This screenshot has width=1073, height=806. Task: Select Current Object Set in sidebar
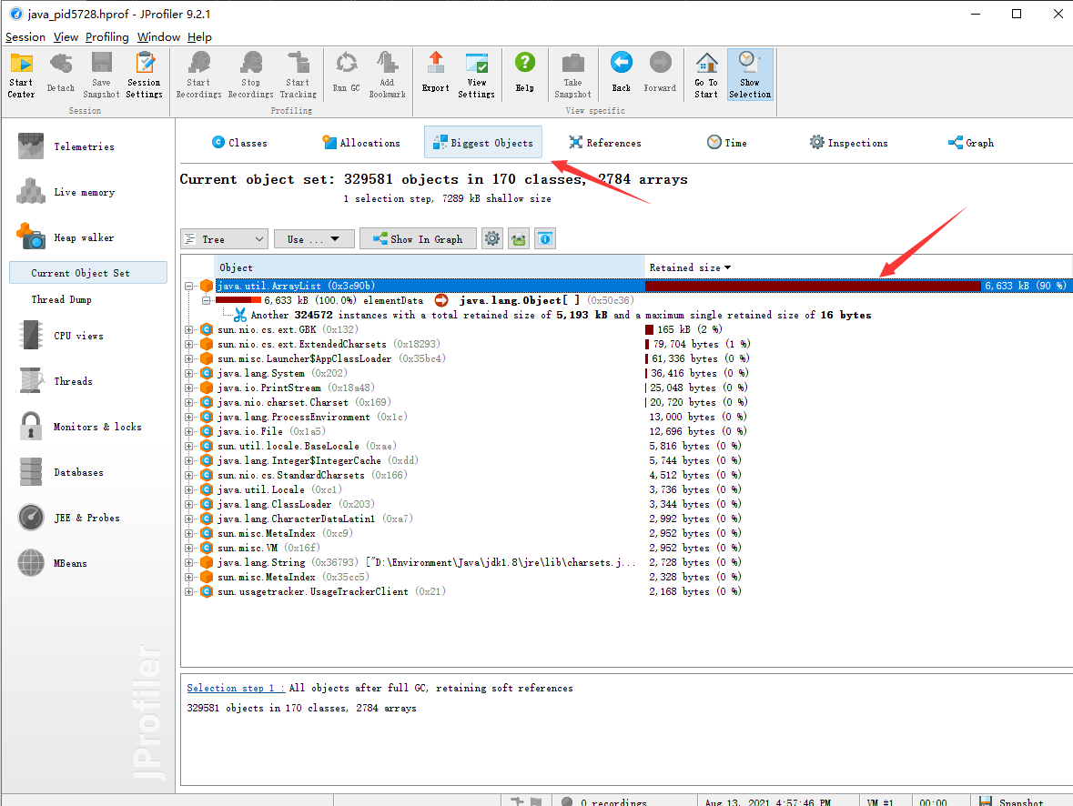point(88,272)
